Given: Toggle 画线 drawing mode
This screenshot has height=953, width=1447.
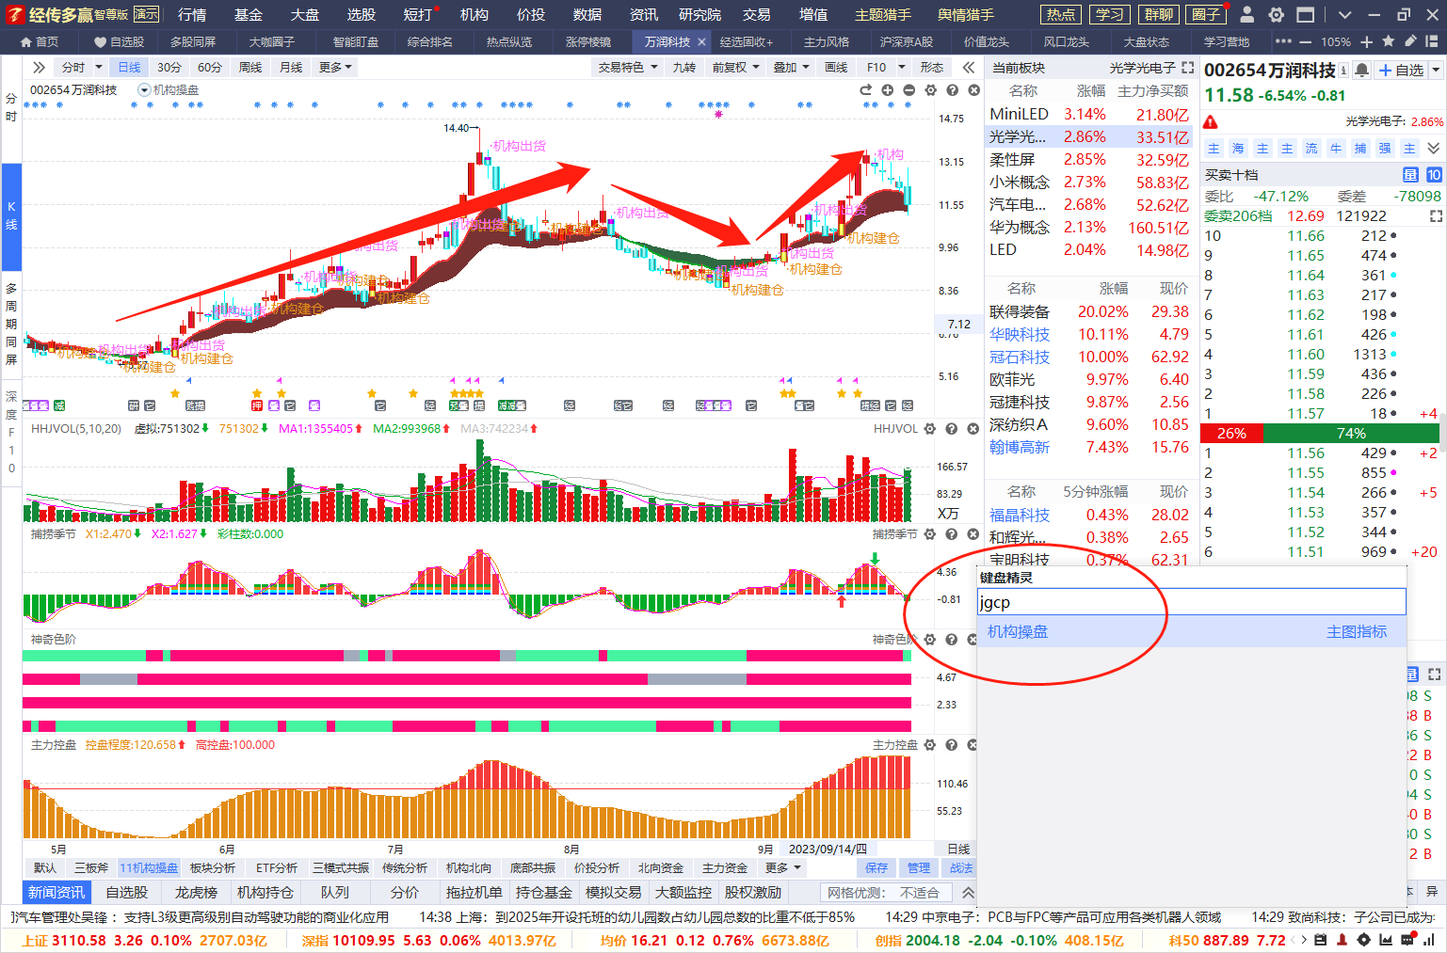Looking at the screenshot, I should [836, 68].
